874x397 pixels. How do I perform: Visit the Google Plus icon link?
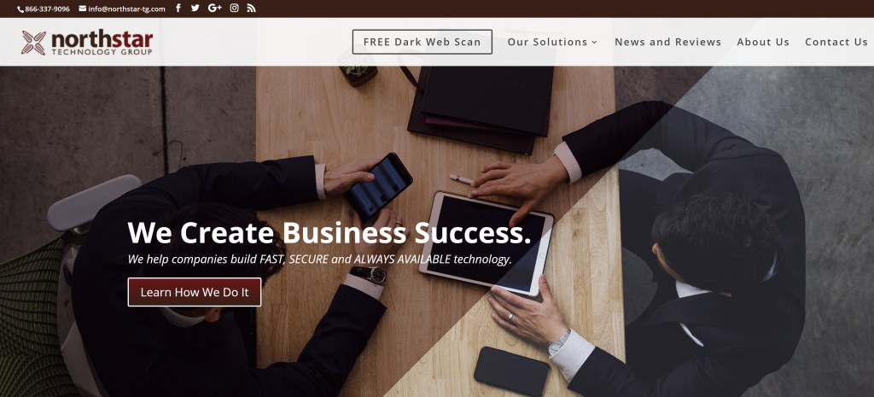tap(214, 8)
